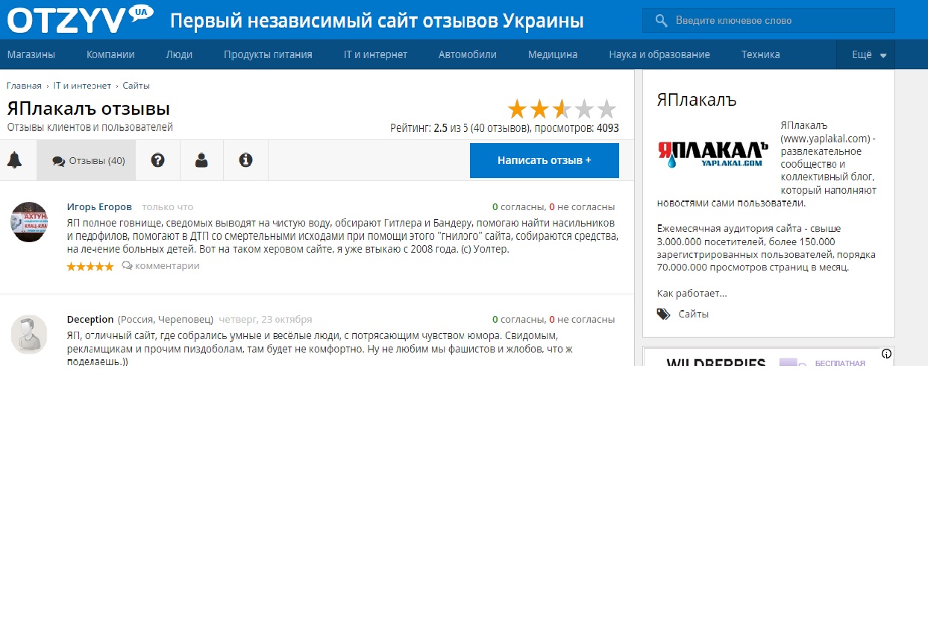Open the Люди menu item
Viewport: 928px width, 626px height.
pyautogui.click(x=179, y=54)
